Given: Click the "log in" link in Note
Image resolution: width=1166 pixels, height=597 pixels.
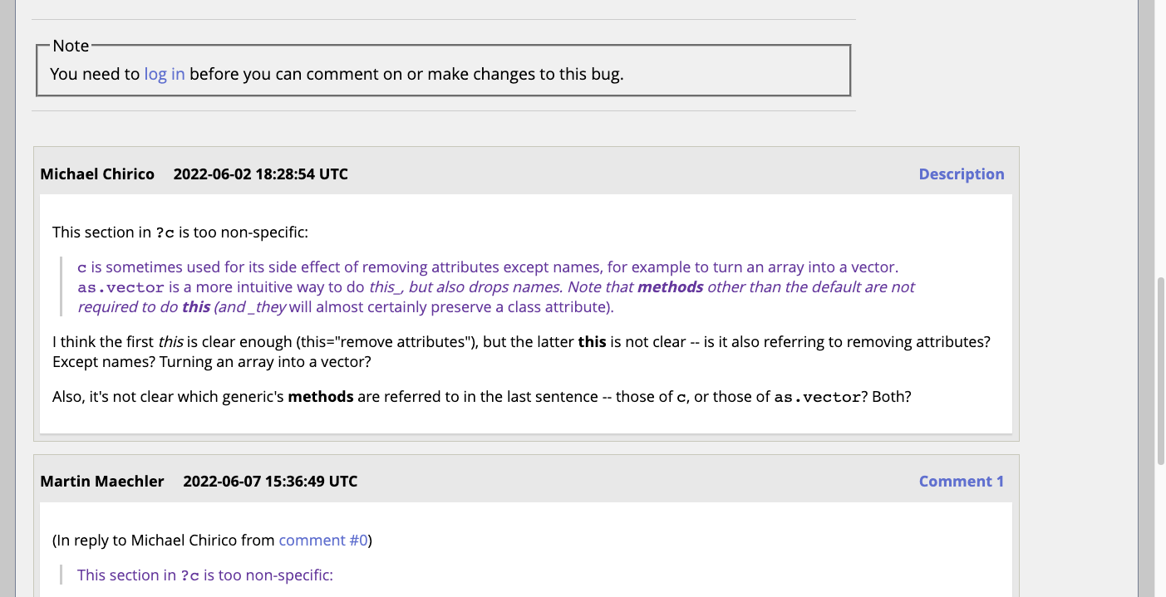Looking at the screenshot, I should coord(165,74).
